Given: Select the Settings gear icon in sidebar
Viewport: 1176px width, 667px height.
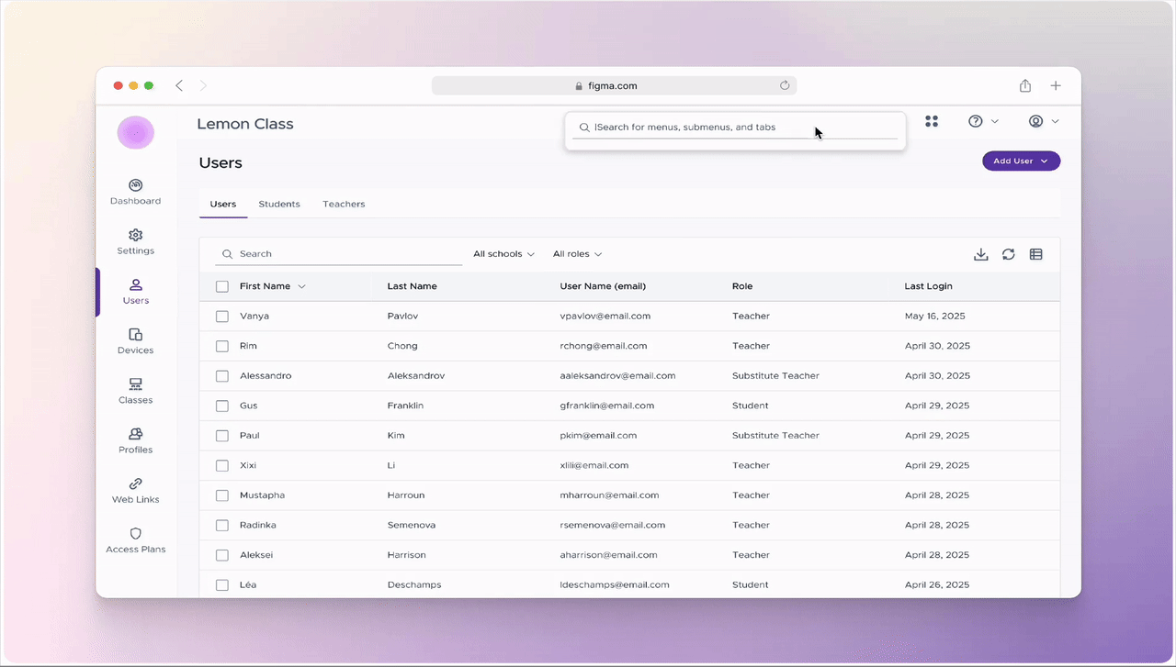Looking at the screenshot, I should pyautogui.click(x=135, y=236).
